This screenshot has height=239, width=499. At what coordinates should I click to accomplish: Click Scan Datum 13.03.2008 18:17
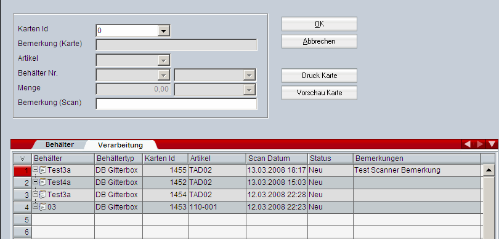(277, 170)
